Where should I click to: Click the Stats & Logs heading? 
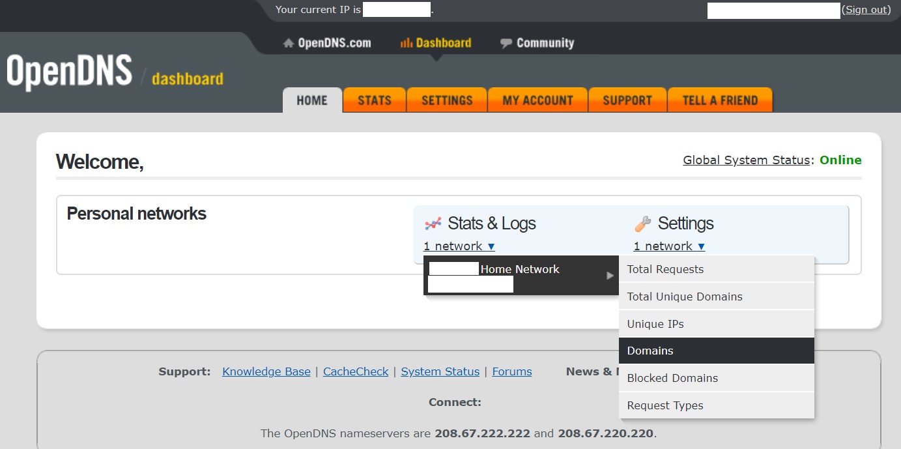tap(492, 224)
